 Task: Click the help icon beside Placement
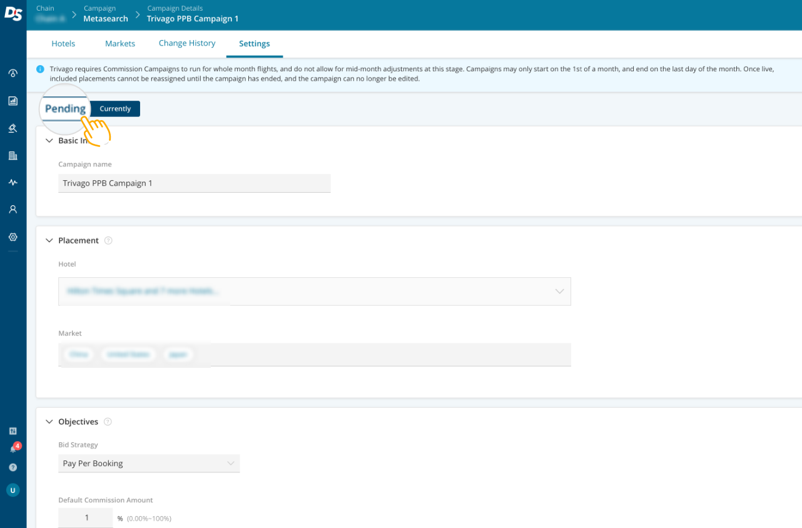108,240
